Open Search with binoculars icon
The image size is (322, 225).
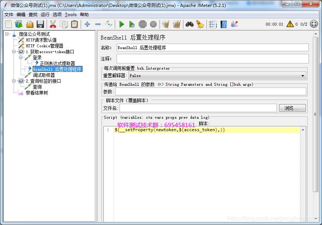189,24
